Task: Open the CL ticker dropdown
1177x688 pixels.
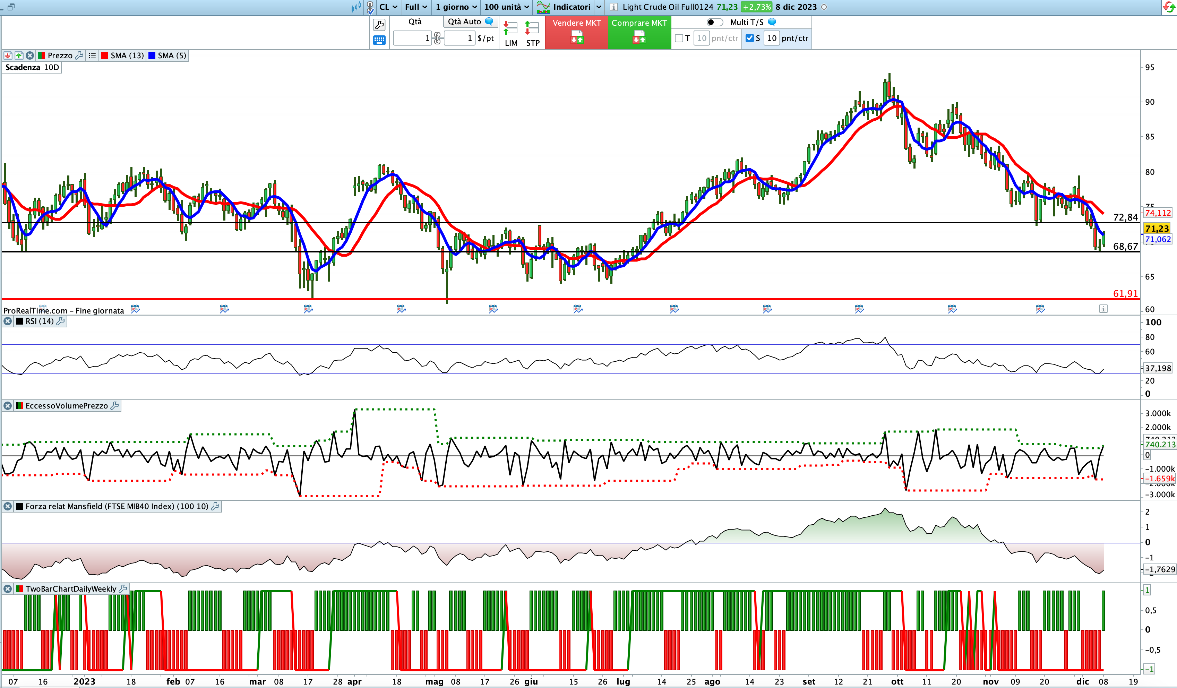Action: [x=388, y=7]
